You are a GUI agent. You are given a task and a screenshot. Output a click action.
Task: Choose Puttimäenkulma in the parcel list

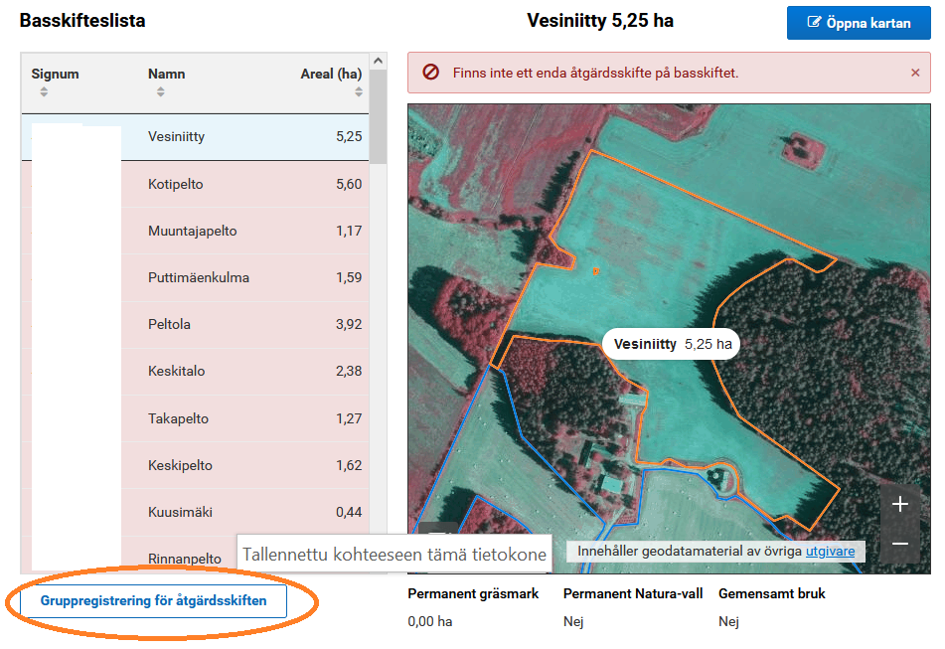click(198, 277)
